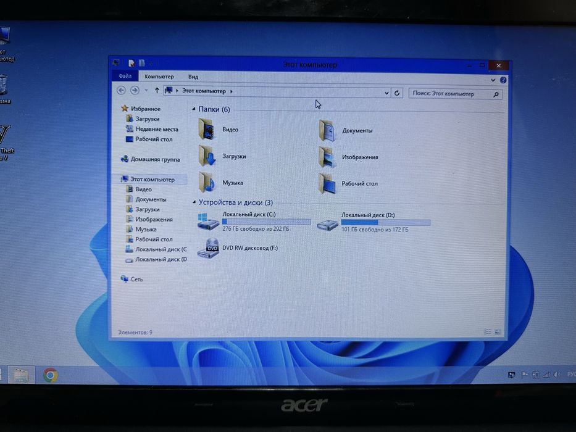Open the Файл menu tab
The image size is (576, 432).
[x=125, y=76]
